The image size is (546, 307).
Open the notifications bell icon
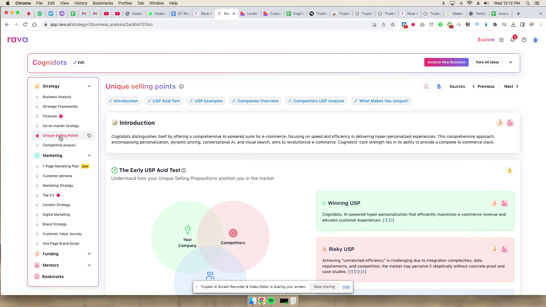click(513, 40)
